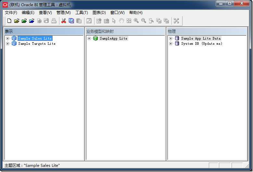Select the hand pan tool
253x172 pixels.
(121, 21)
